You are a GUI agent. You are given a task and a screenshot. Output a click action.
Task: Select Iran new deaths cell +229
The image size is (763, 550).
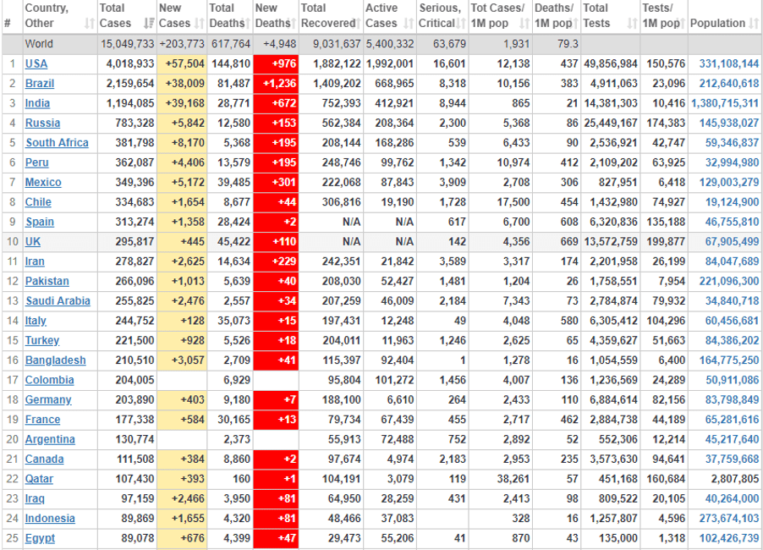[x=276, y=261]
